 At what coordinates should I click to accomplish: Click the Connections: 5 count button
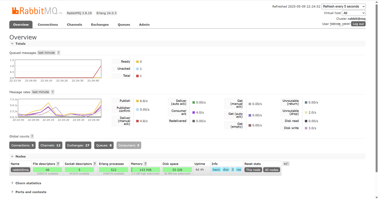click(x=22, y=145)
